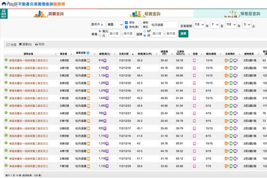Uncheck the 房地 checkbox
The height and width of the screenshot is (178, 267).
click(x=126, y=23)
